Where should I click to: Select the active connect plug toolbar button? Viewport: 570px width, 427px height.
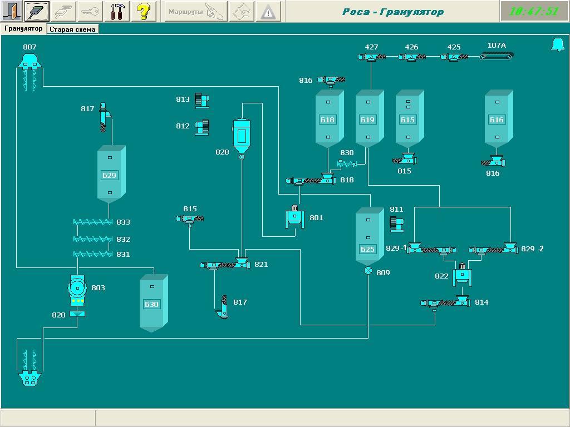point(37,11)
